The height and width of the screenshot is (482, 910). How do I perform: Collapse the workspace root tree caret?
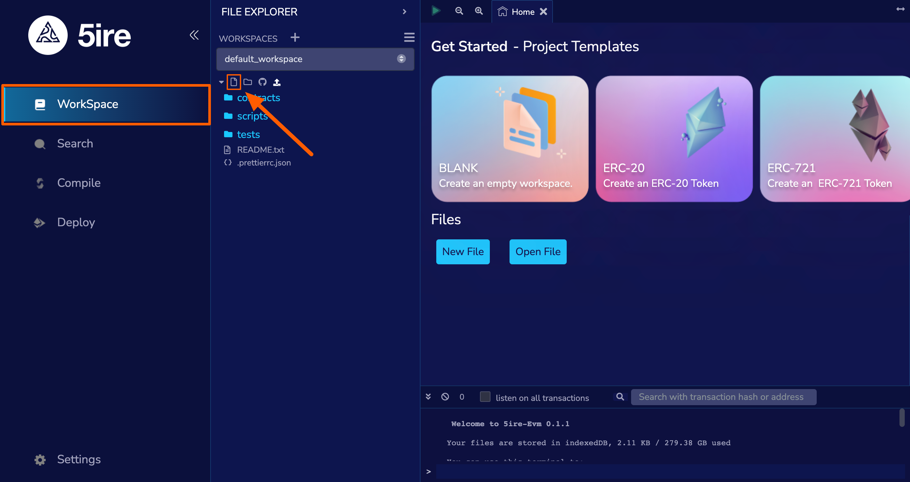tap(221, 82)
